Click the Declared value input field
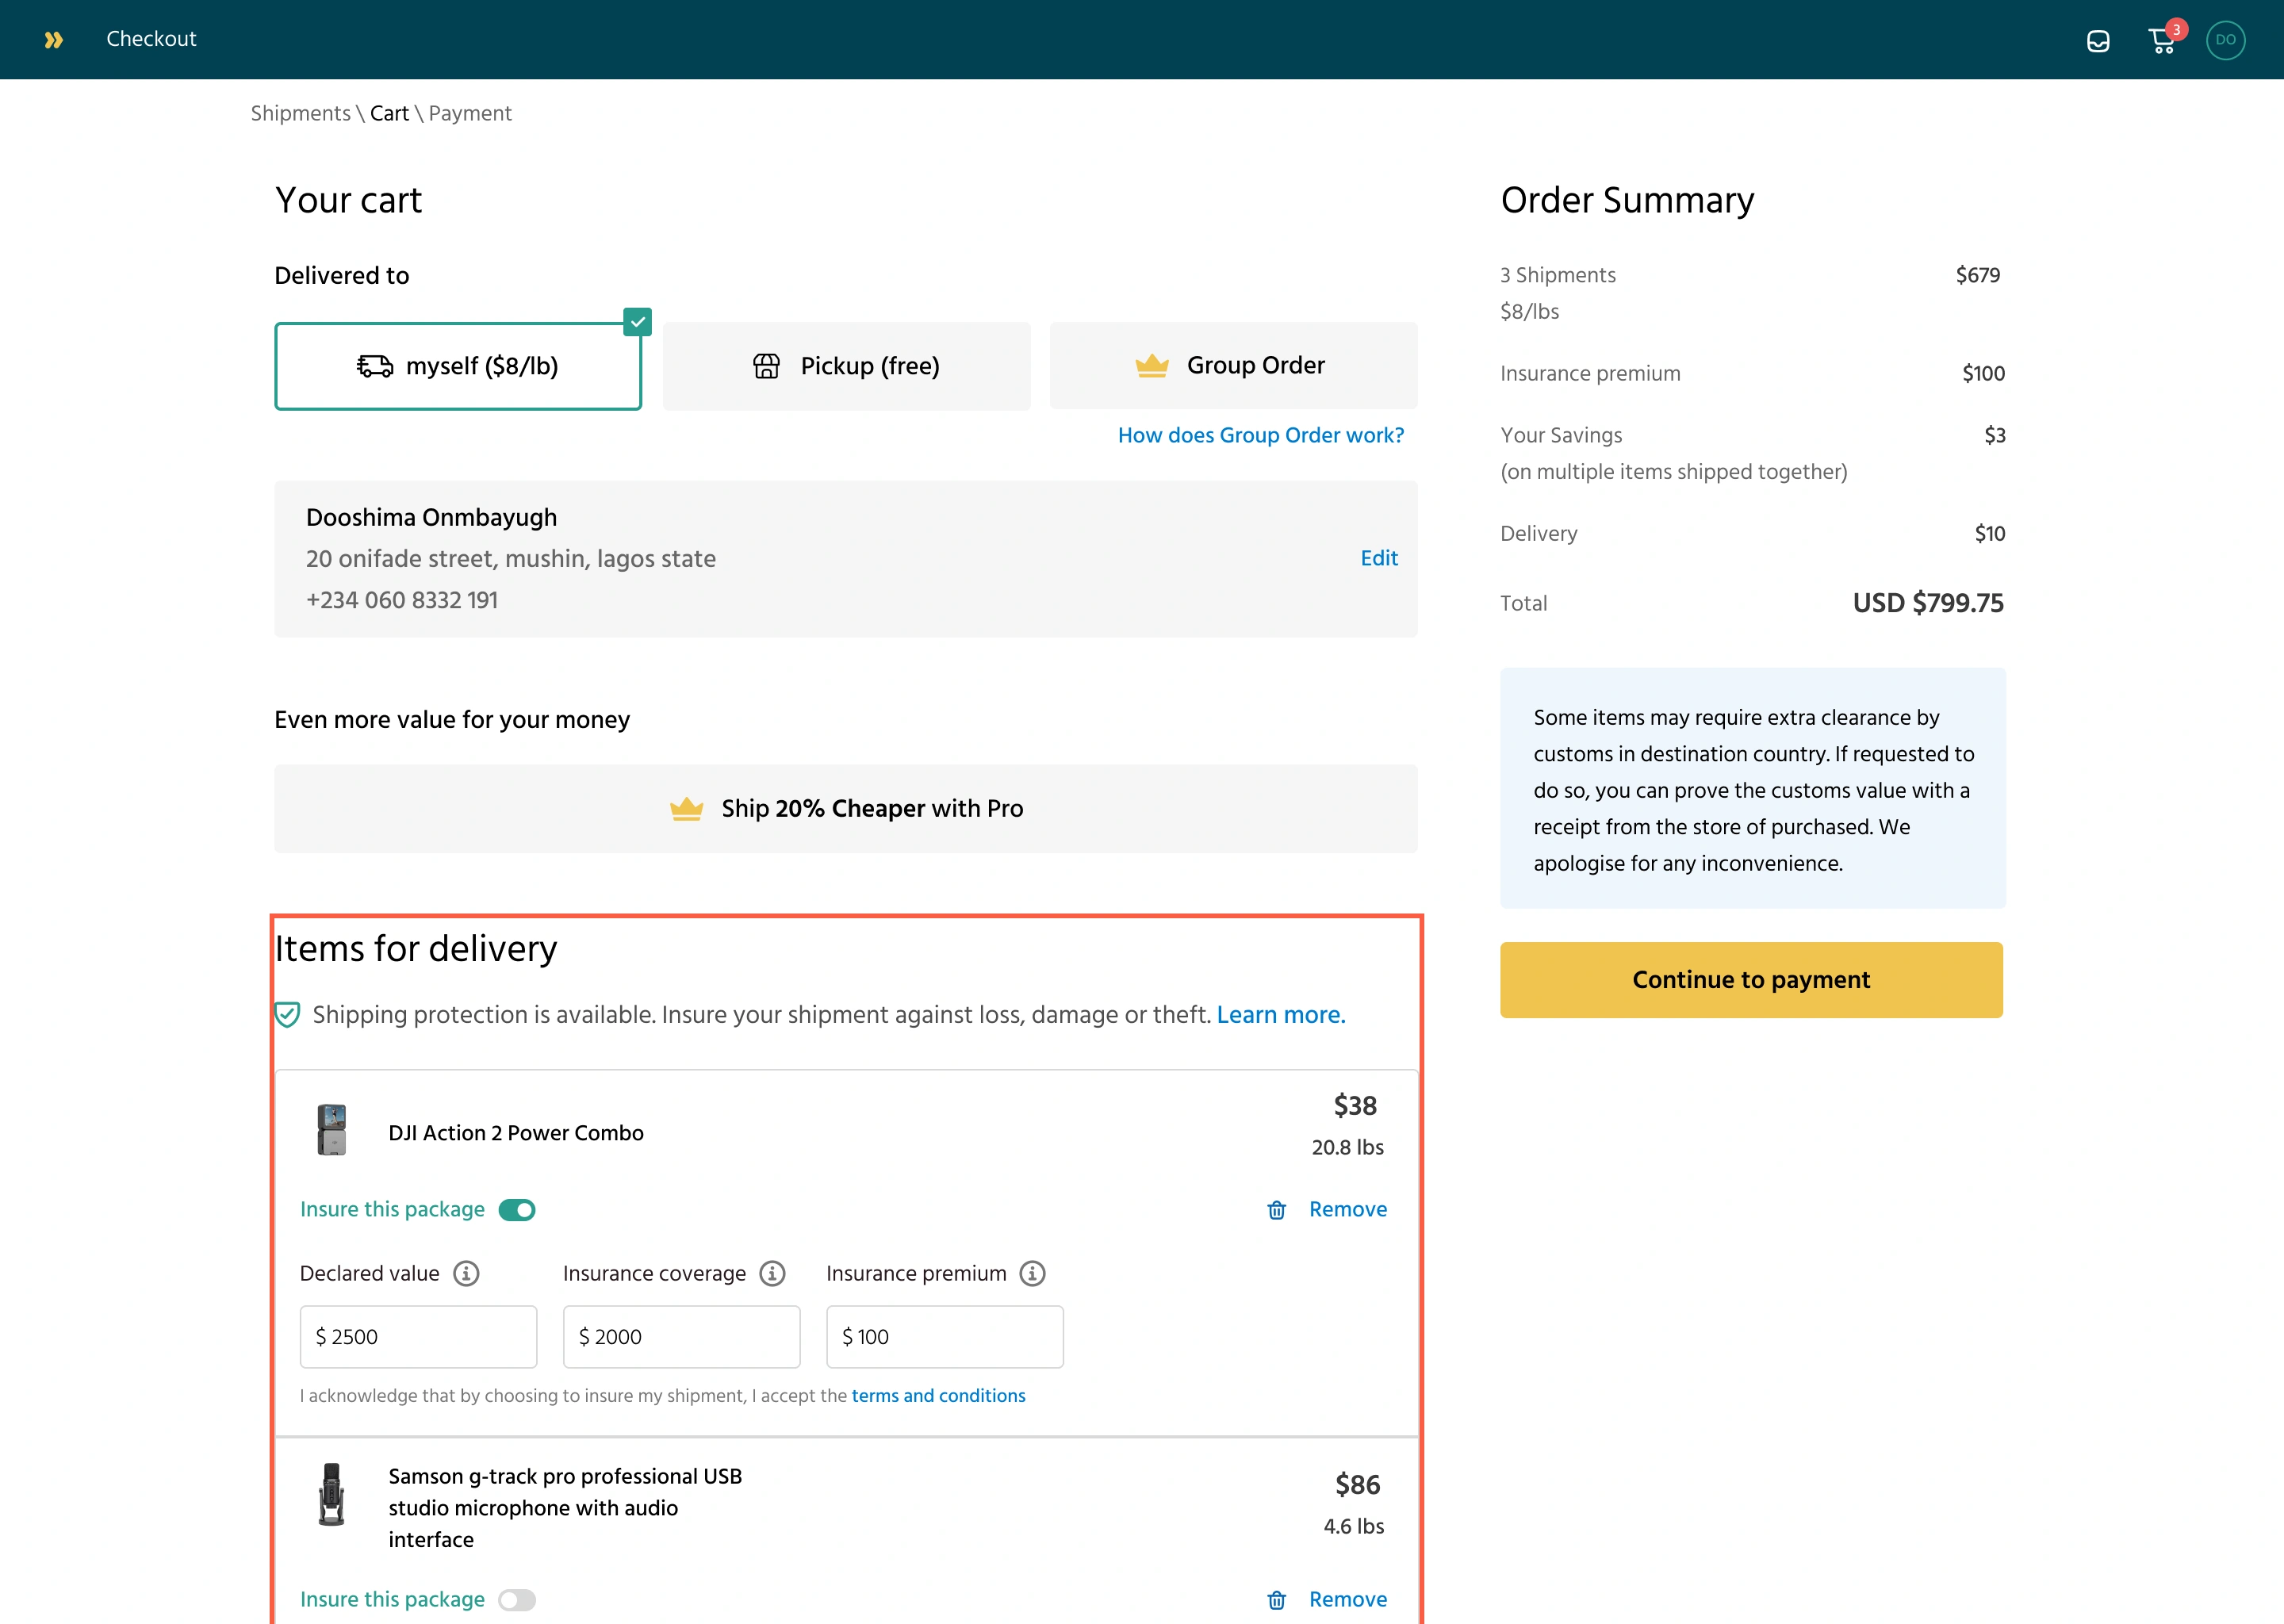The height and width of the screenshot is (1624, 2284). pyautogui.click(x=418, y=1337)
